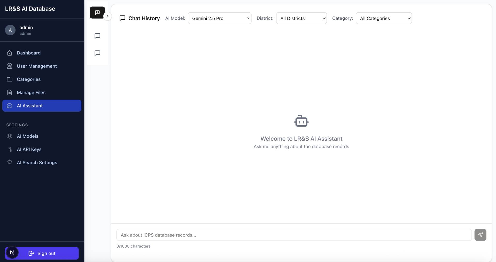This screenshot has width=496, height=262.
Task: Open the District dropdown
Action: (301, 18)
